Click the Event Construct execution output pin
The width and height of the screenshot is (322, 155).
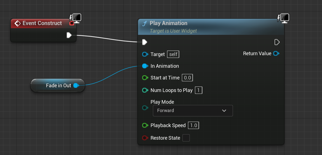[69, 35]
